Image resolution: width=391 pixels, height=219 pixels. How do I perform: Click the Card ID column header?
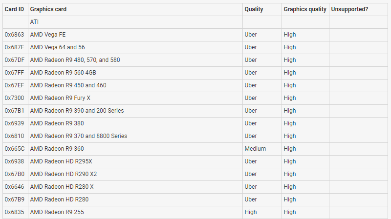[x=15, y=9]
